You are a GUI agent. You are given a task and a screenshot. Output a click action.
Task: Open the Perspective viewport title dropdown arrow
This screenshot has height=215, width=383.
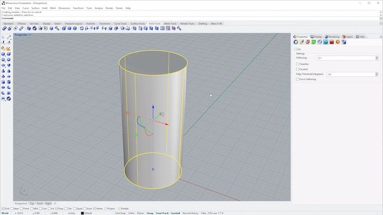(30, 35)
